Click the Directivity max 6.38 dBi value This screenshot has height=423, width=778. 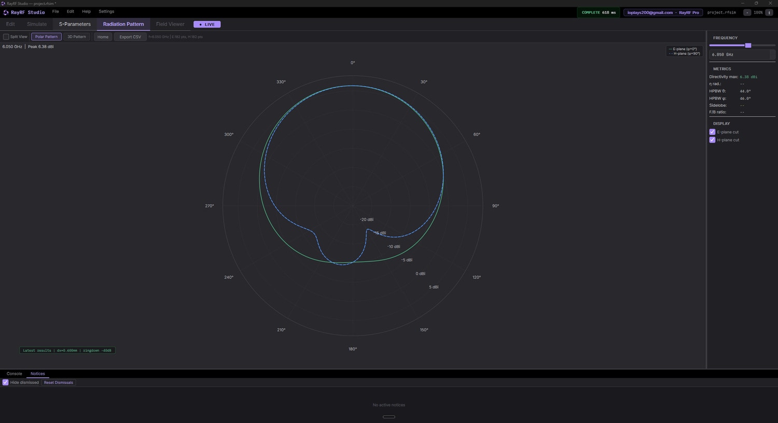(x=748, y=77)
